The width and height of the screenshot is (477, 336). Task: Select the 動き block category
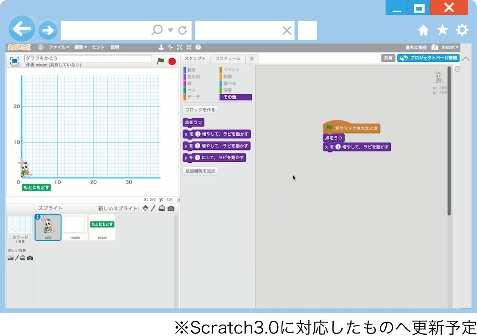click(191, 70)
